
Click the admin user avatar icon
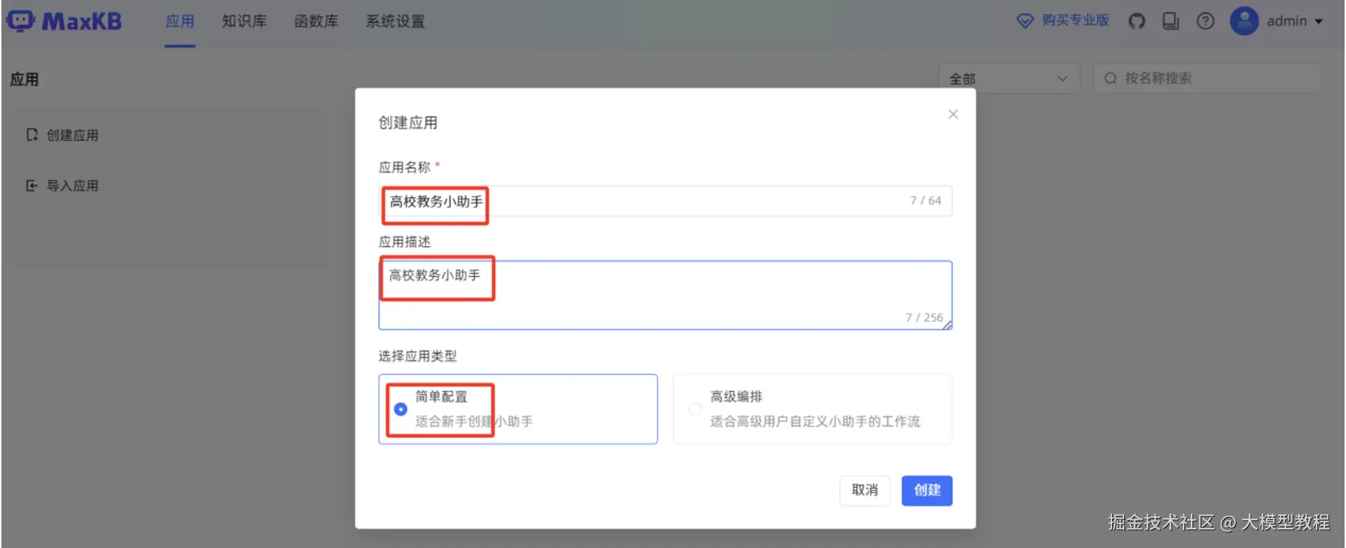pyautogui.click(x=1244, y=21)
